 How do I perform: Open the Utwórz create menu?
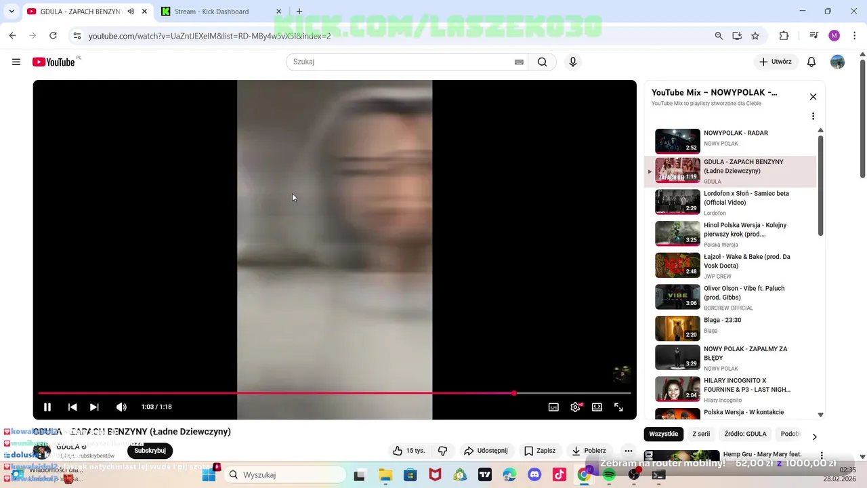(x=776, y=62)
